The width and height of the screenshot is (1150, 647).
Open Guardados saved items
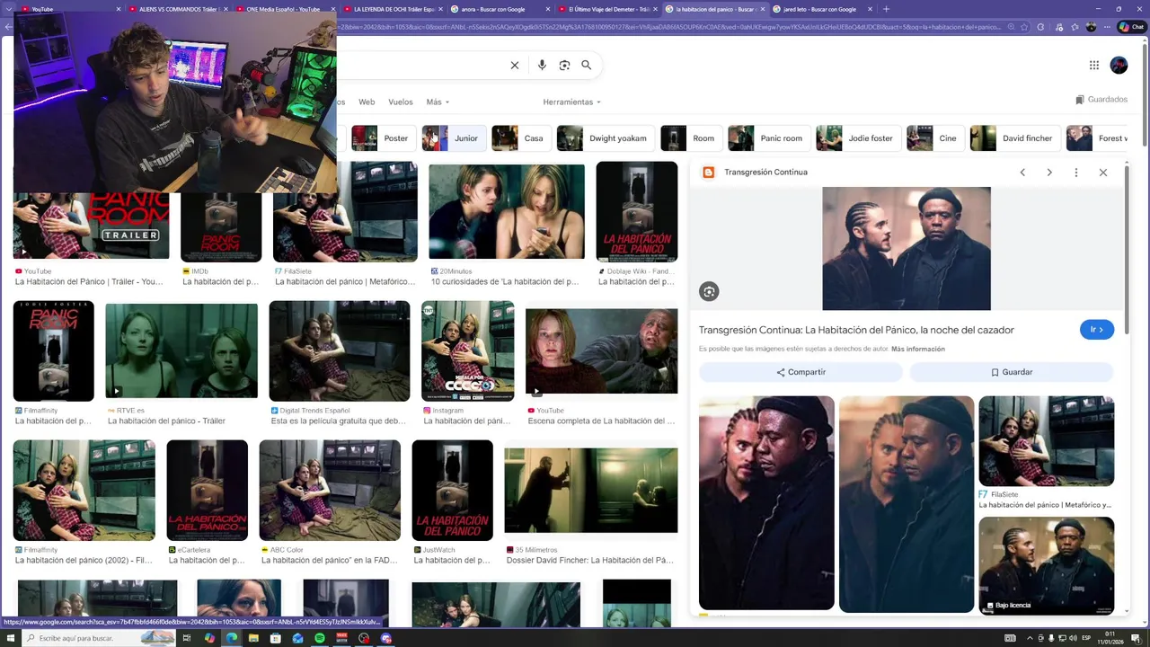point(1101,100)
